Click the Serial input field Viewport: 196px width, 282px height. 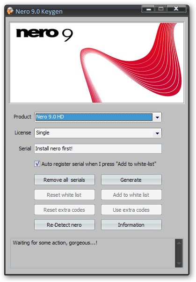coord(98,148)
